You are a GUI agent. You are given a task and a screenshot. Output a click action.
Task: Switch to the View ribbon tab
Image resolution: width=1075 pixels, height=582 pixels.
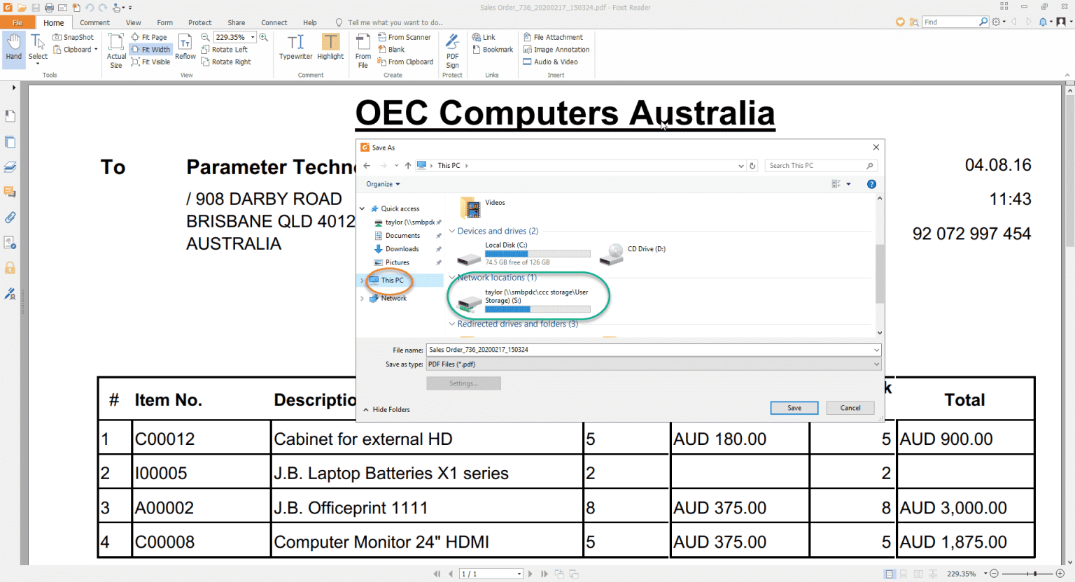coord(133,22)
